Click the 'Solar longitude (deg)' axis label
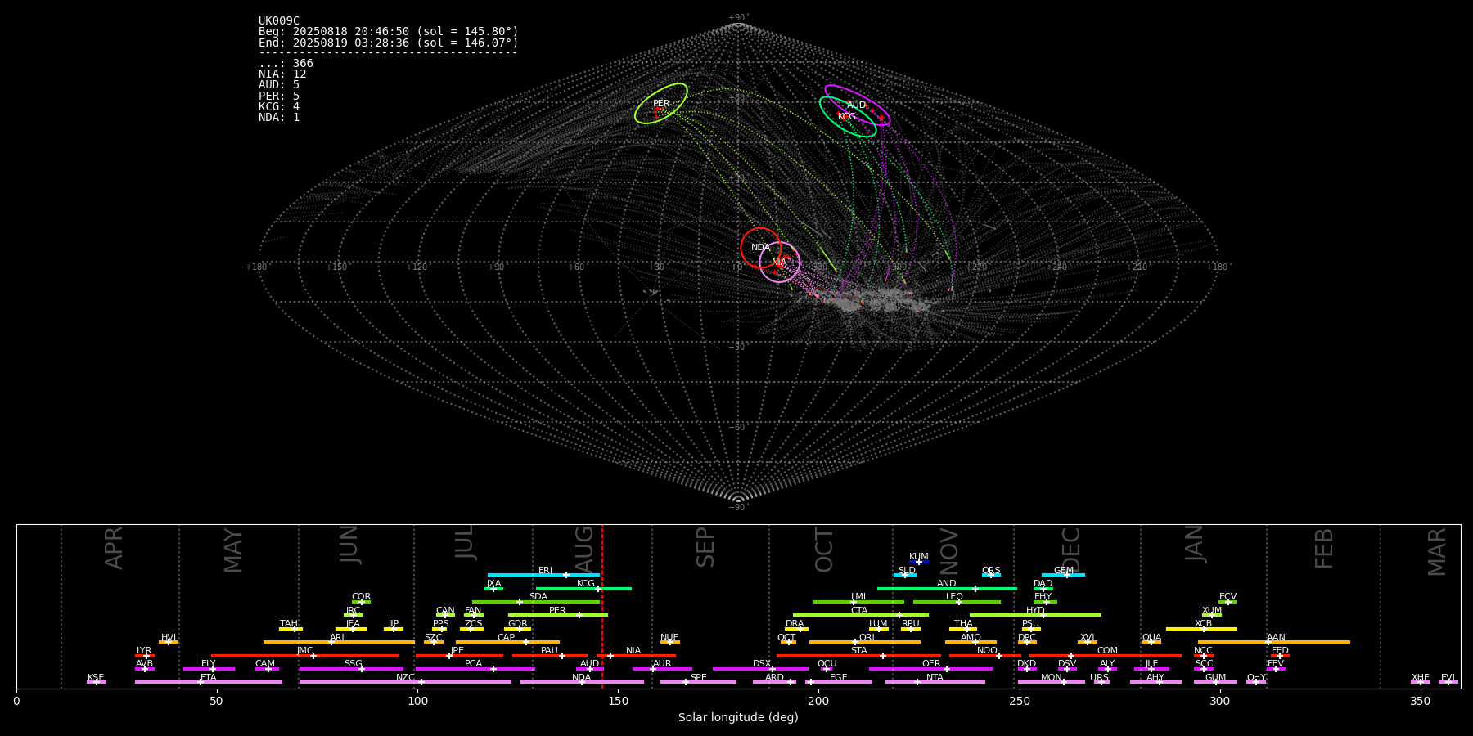 pyautogui.click(x=738, y=717)
